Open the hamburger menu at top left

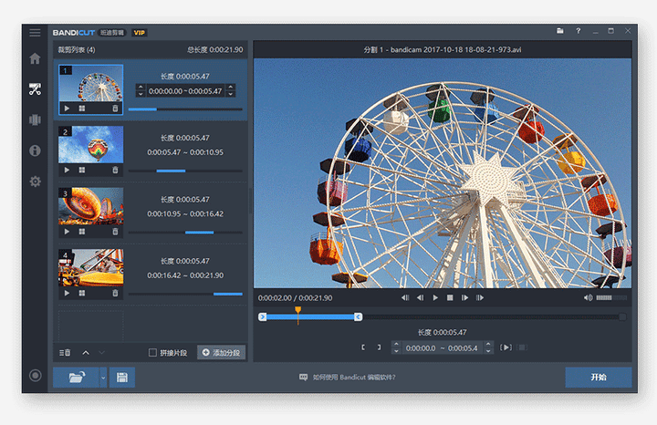35,33
